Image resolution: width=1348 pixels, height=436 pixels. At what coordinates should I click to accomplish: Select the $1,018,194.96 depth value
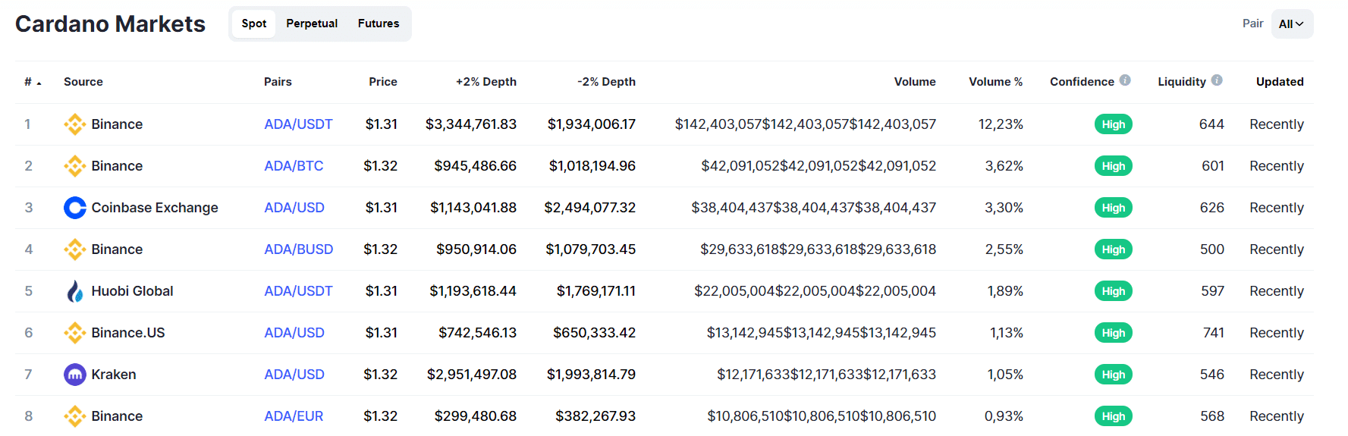(x=592, y=166)
